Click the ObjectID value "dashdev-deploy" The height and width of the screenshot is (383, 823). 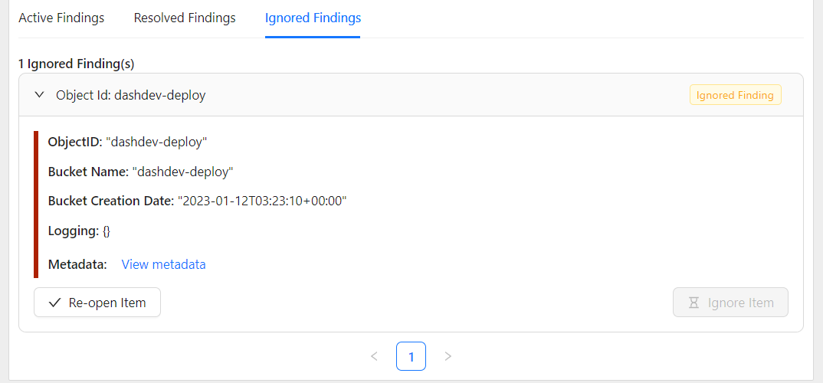tap(156, 142)
